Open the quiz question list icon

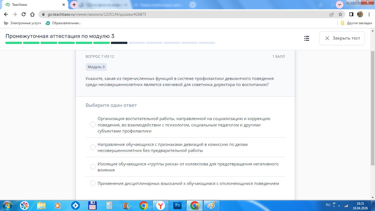[x=307, y=38]
